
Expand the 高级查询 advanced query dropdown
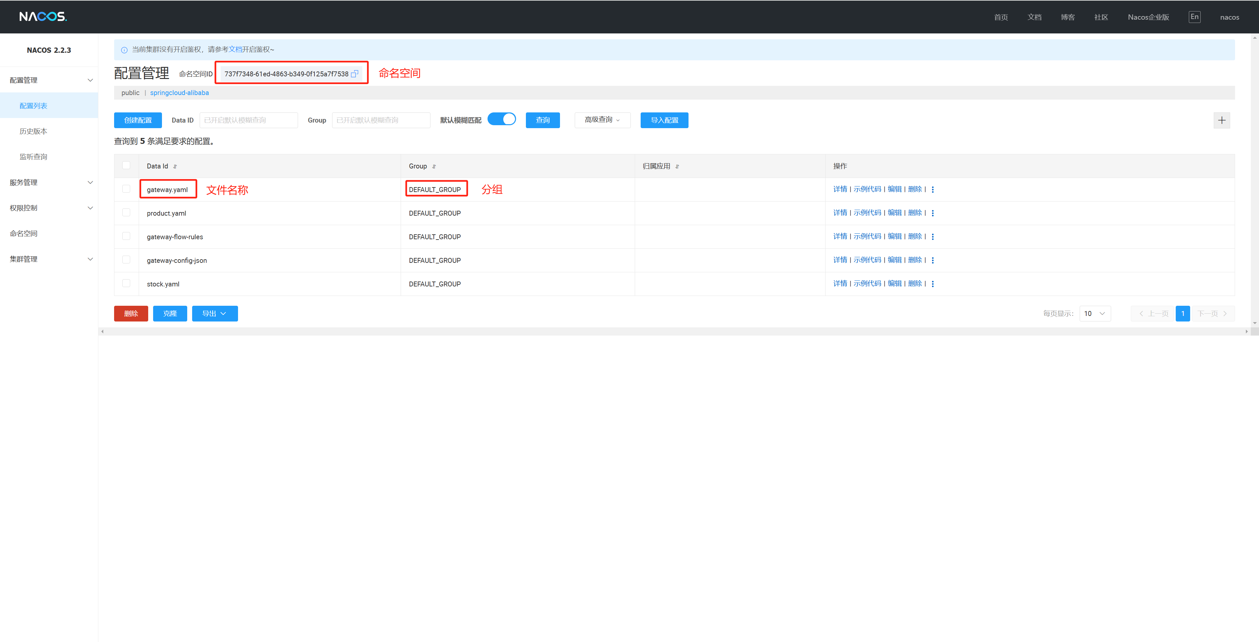(x=602, y=120)
